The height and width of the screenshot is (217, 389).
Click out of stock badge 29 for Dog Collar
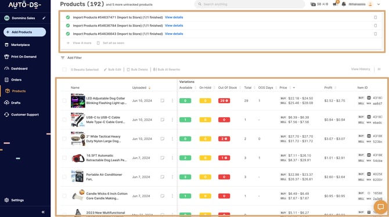pyautogui.click(x=224, y=101)
